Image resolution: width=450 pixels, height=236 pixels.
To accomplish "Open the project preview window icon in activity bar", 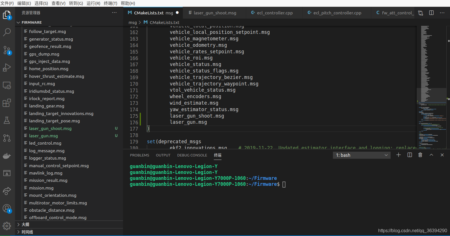I will pos(7,173).
